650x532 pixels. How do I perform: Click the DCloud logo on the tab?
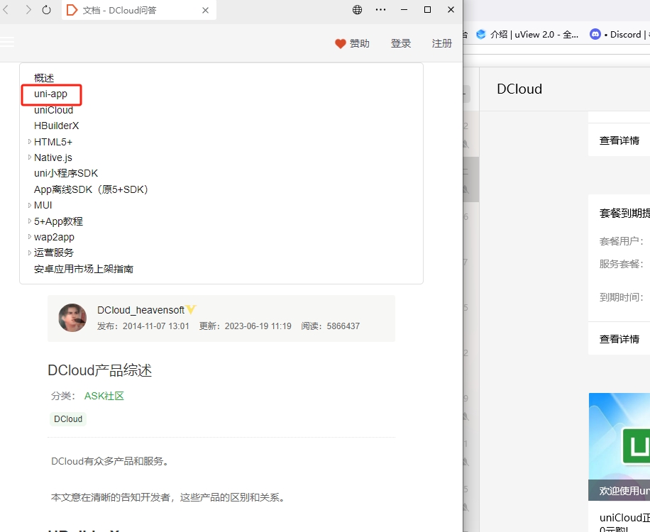click(x=72, y=10)
